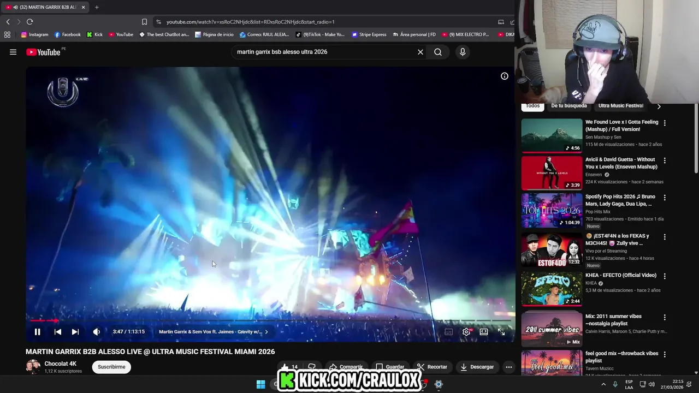Expand chapter 'Martin Garrix & Sem Vox' title
Viewport: 699px width, 393px height.
pyautogui.click(x=214, y=331)
